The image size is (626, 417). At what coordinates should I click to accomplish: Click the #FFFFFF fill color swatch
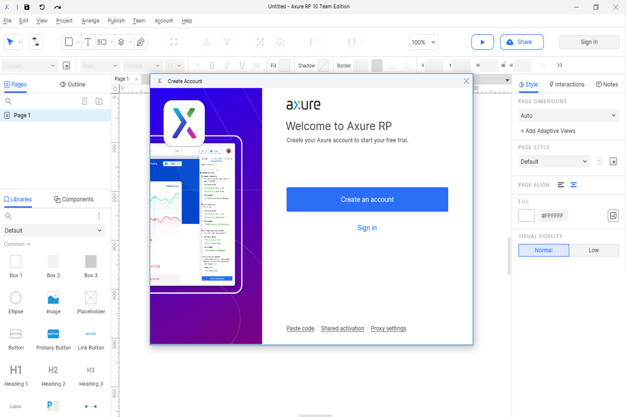(x=526, y=215)
